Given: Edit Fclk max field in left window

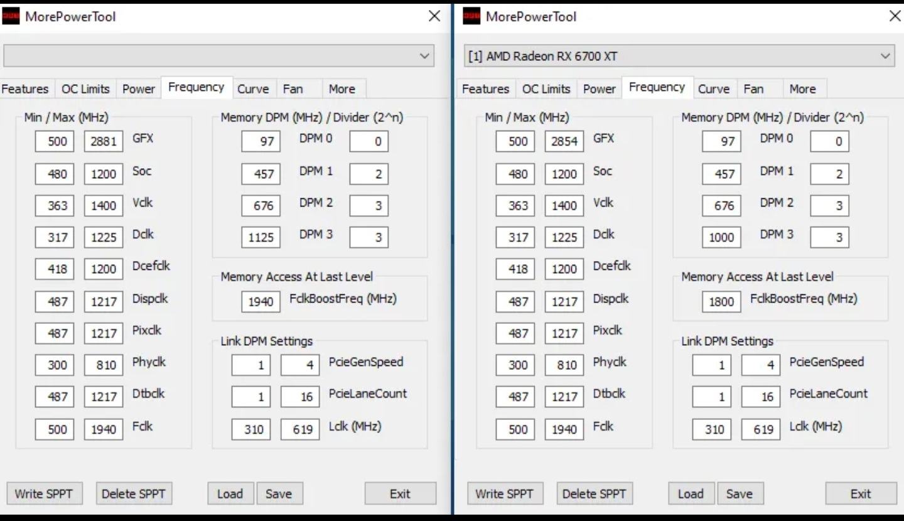Looking at the screenshot, I should pos(104,429).
